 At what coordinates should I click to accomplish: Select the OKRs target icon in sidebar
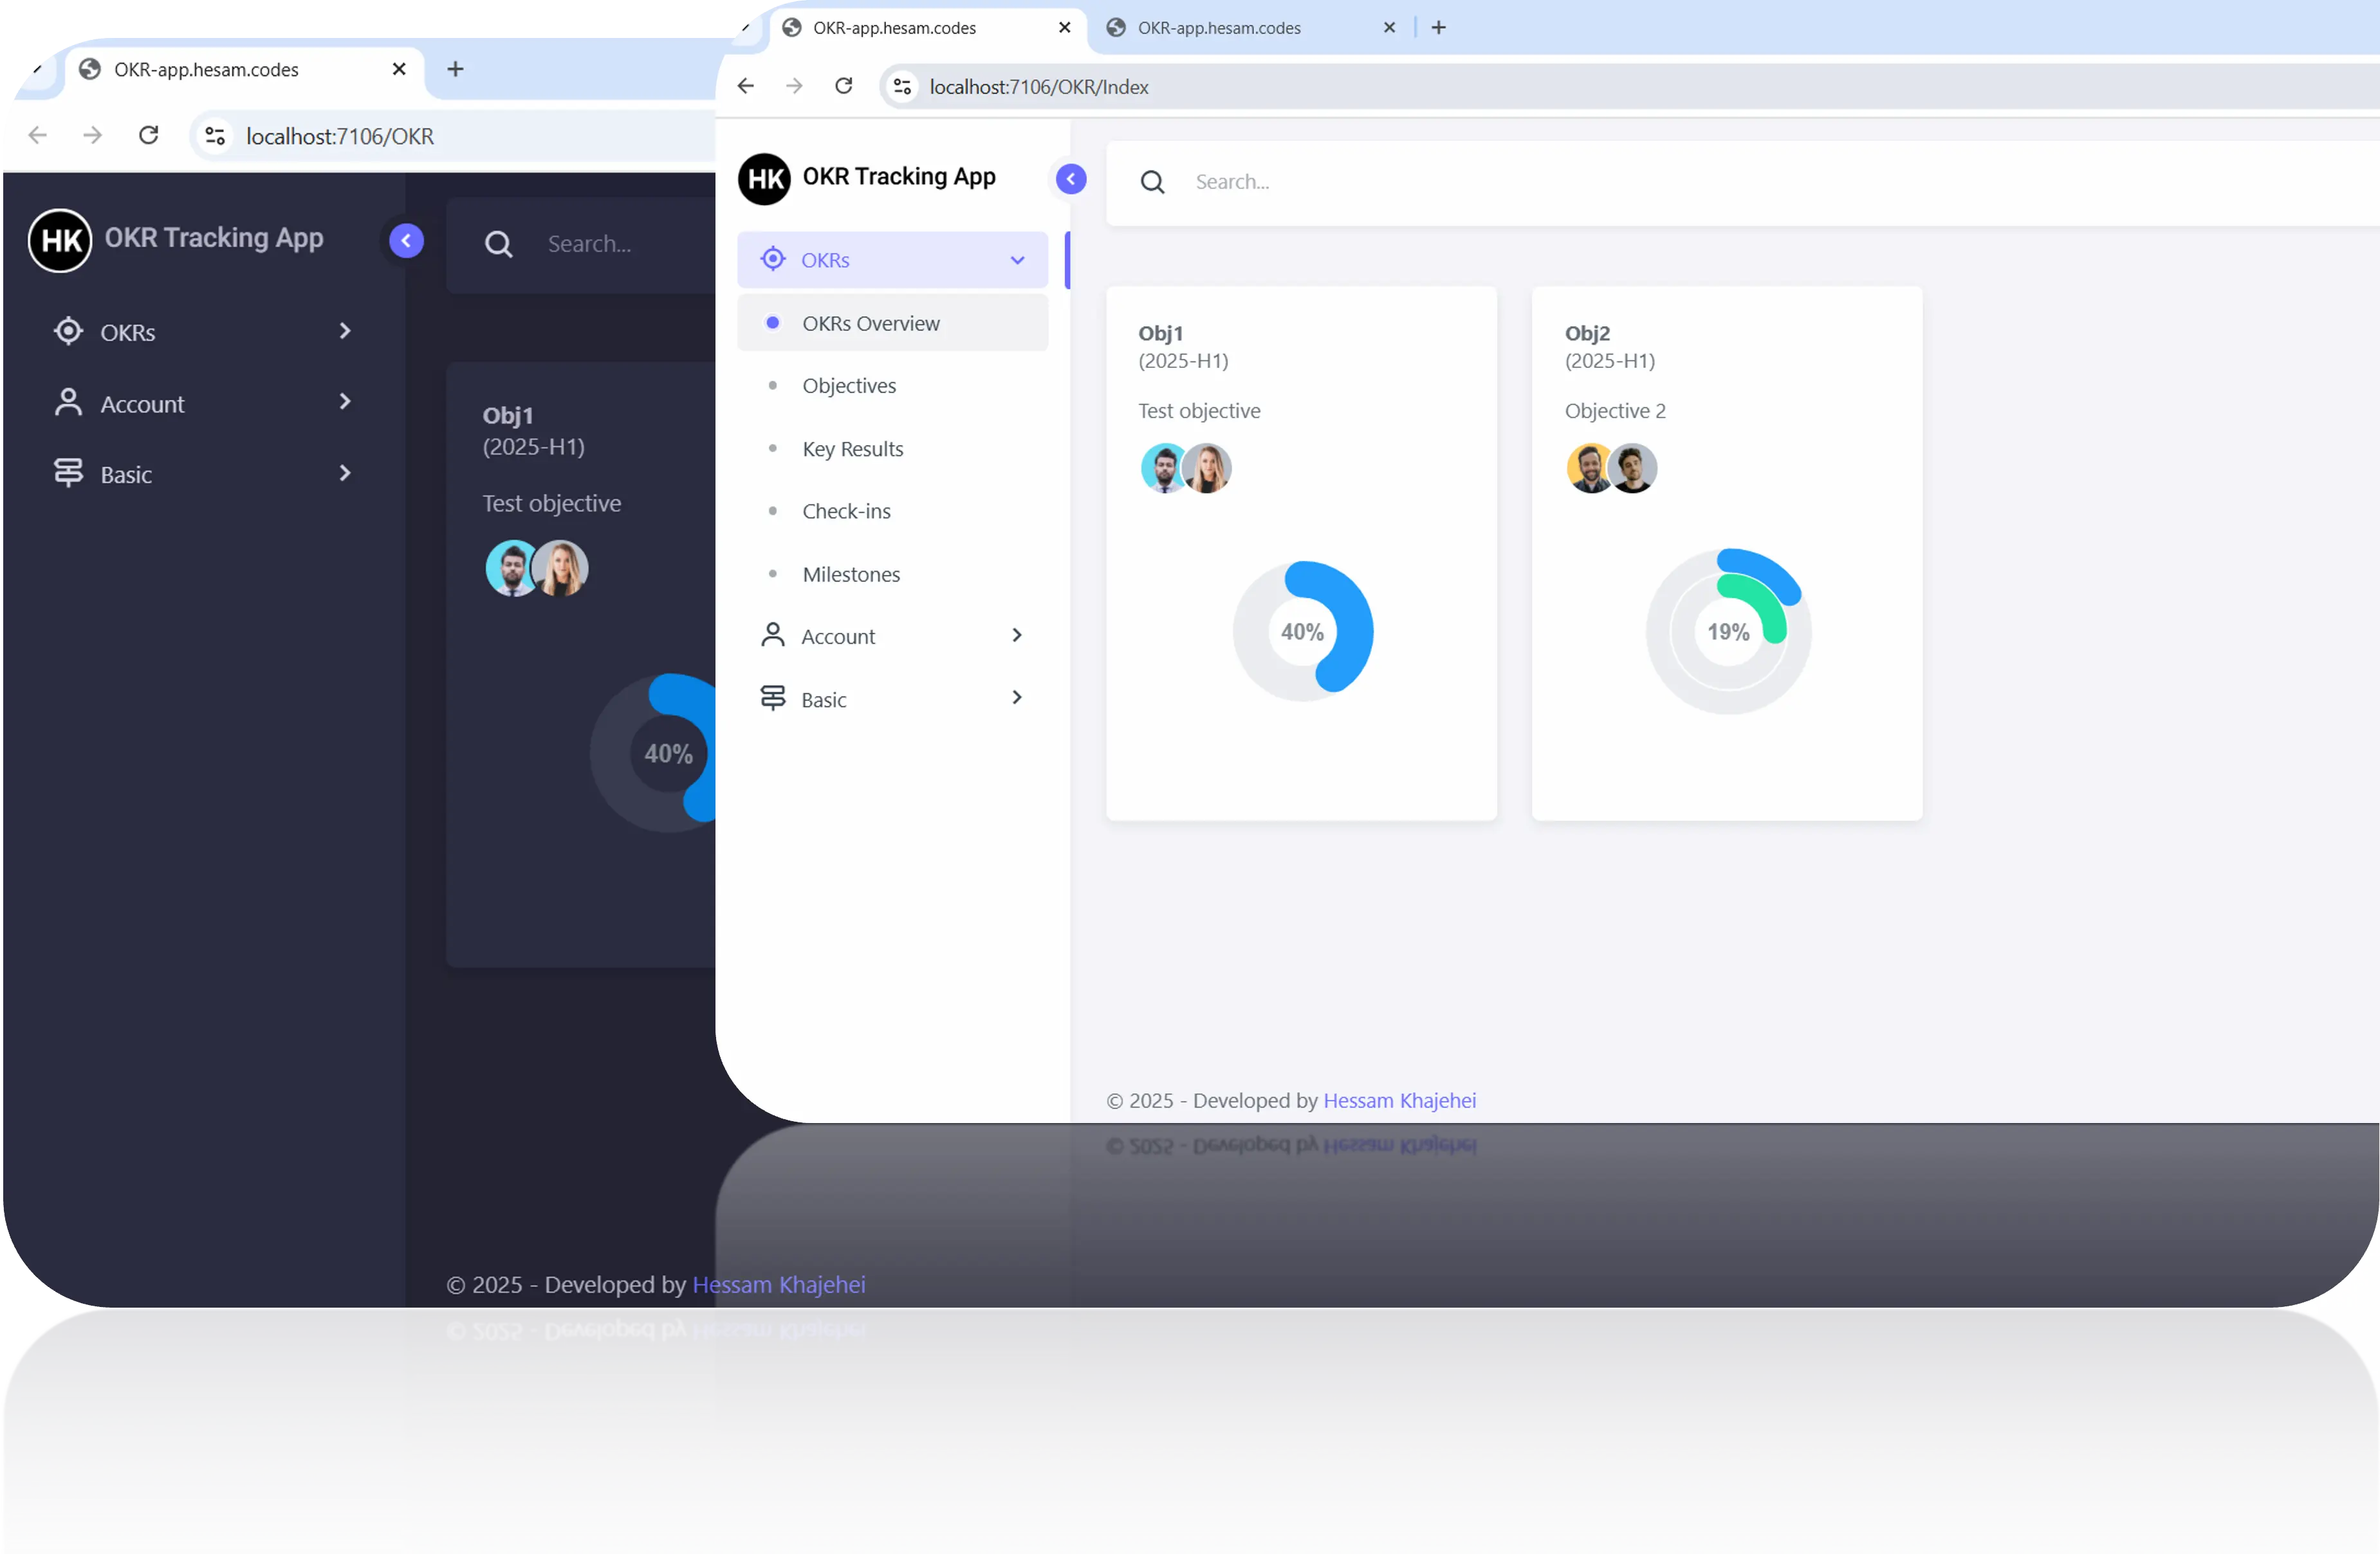(773, 259)
